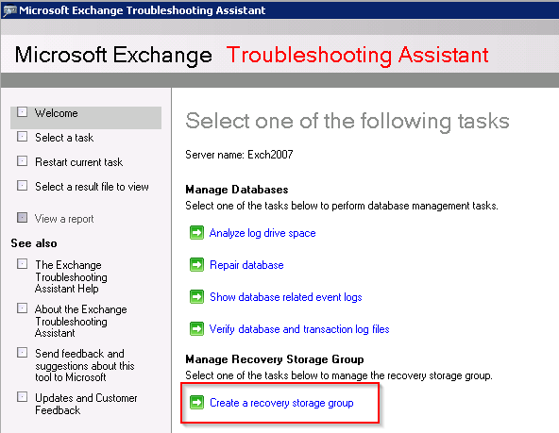Open the Analyze log drive space task

pos(263,233)
